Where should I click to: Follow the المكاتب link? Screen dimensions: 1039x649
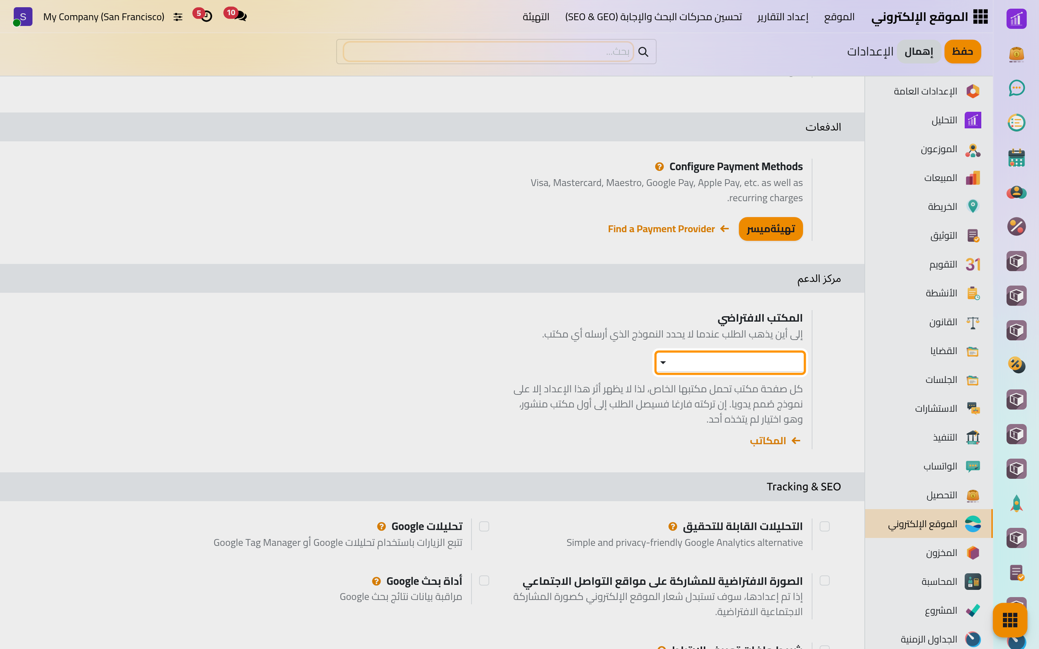pyautogui.click(x=775, y=441)
